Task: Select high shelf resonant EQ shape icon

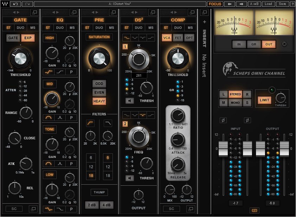Action: [49, 72]
